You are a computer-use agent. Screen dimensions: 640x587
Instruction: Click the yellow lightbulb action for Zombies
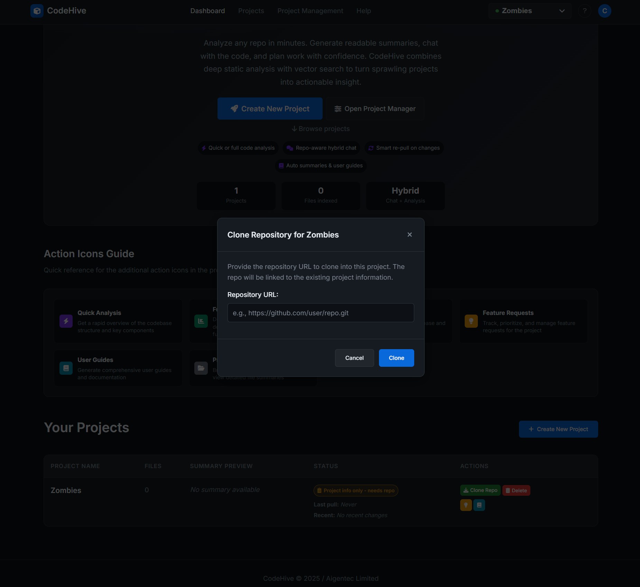coord(466,505)
